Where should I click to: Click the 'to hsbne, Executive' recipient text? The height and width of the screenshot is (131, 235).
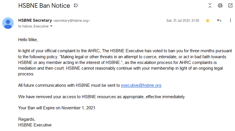[x=33, y=26]
